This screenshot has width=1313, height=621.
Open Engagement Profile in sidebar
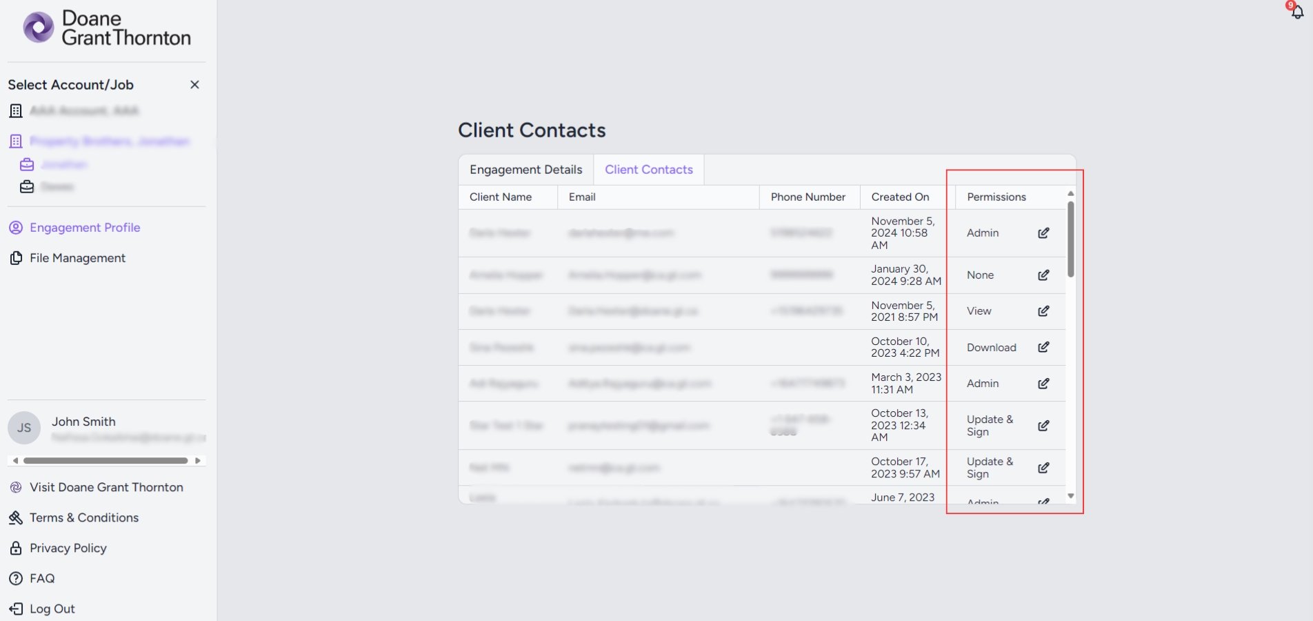(x=84, y=228)
